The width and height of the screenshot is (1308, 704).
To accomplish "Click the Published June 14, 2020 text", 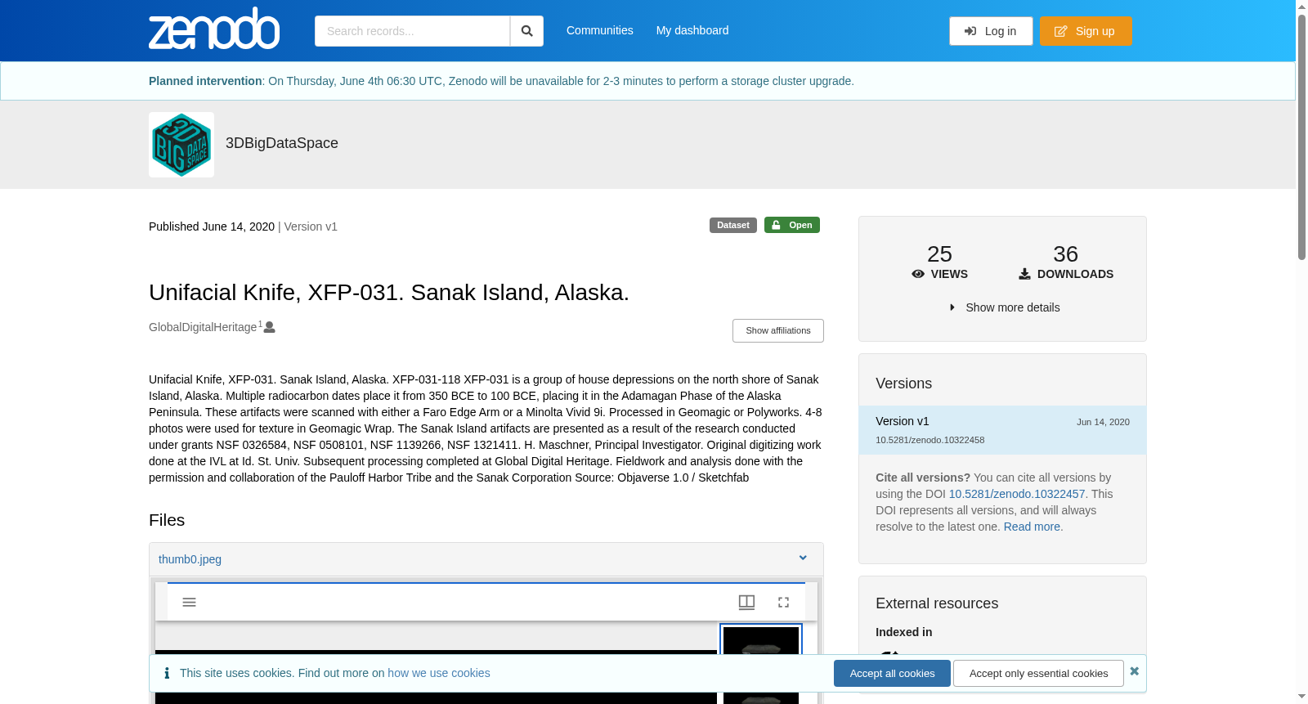I will point(212,226).
